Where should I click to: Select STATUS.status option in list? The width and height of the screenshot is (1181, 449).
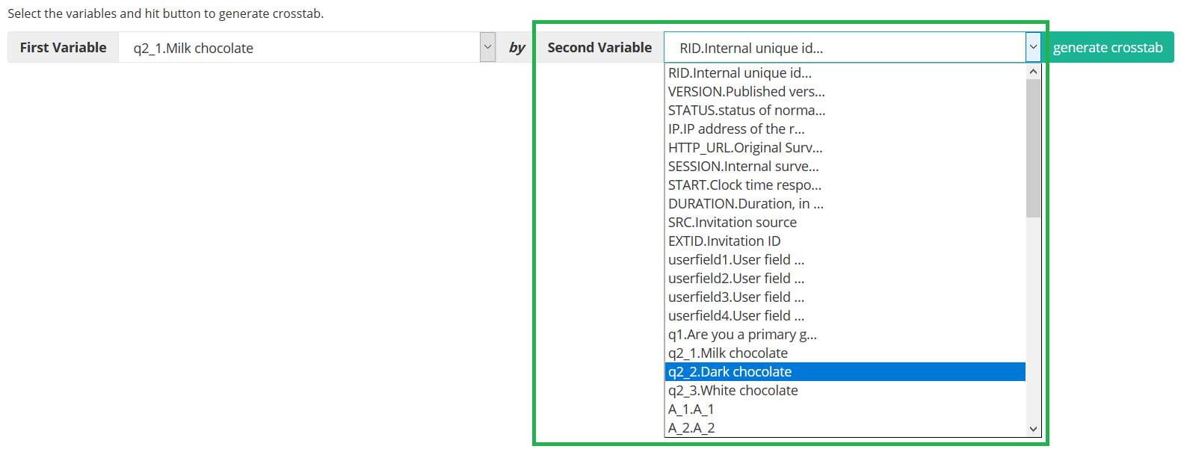coord(746,110)
